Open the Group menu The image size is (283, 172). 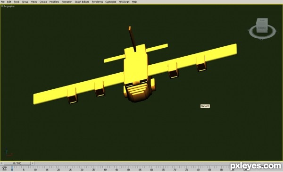coord(25,2)
